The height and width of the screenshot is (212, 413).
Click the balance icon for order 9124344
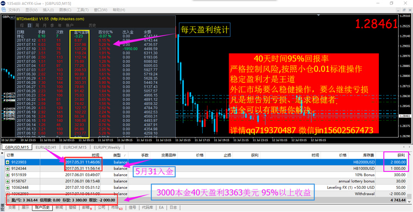pos(8,169)
